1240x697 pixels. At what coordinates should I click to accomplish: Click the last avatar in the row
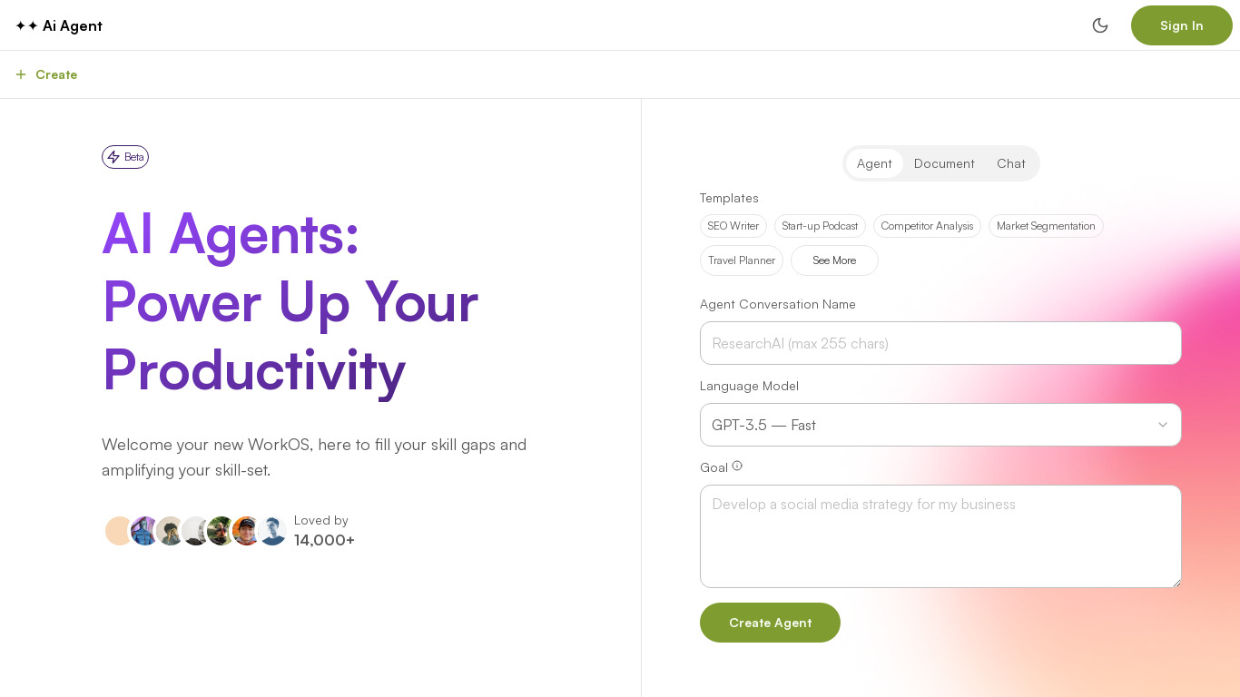click(272, 531)
